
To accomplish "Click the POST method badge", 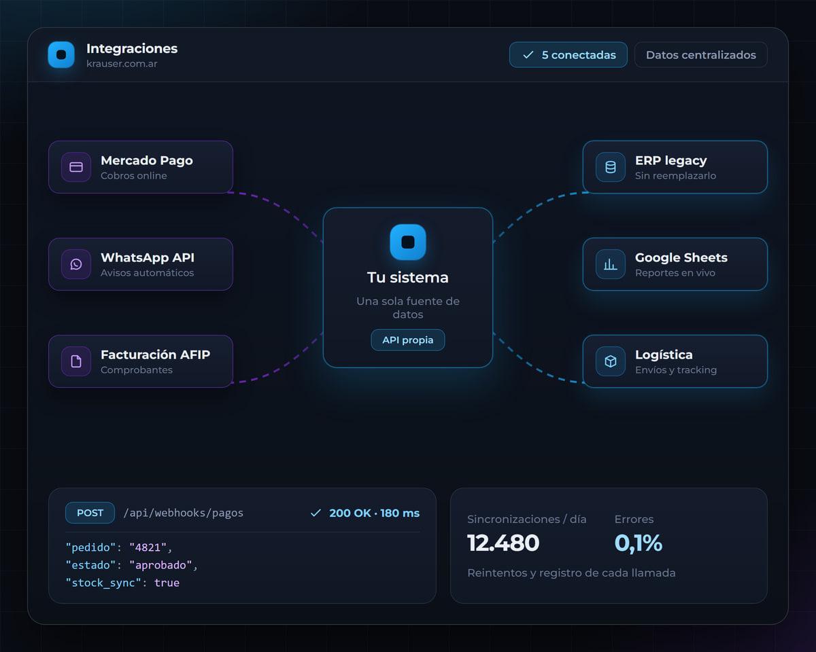I will tap(90, 513).
